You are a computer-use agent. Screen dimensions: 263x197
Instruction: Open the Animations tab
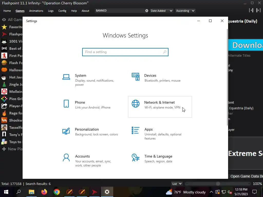[36, 11]
